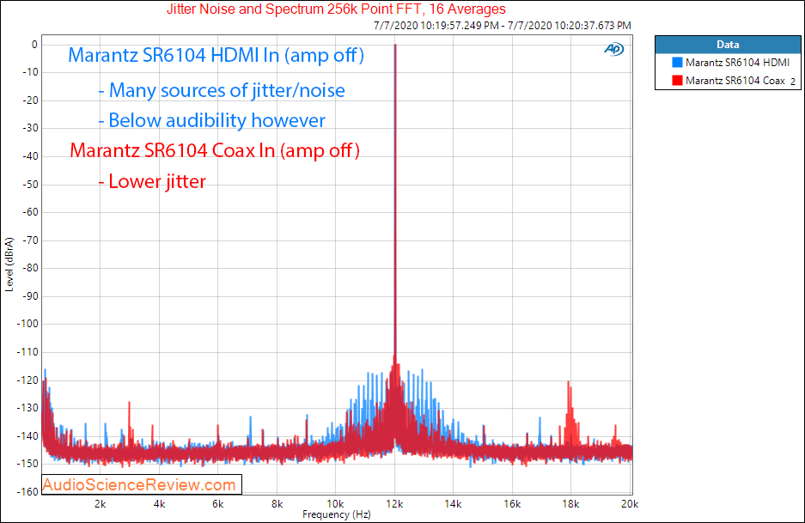
Task: Click the Level (dBrA) axis label
Action: (9, 265)
